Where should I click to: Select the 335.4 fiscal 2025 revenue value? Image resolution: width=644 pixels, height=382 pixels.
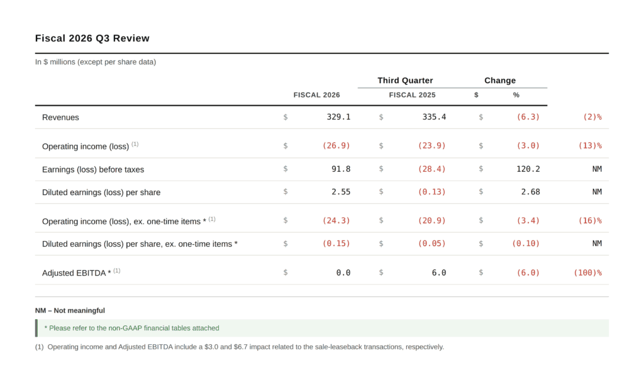pos(434,117)
